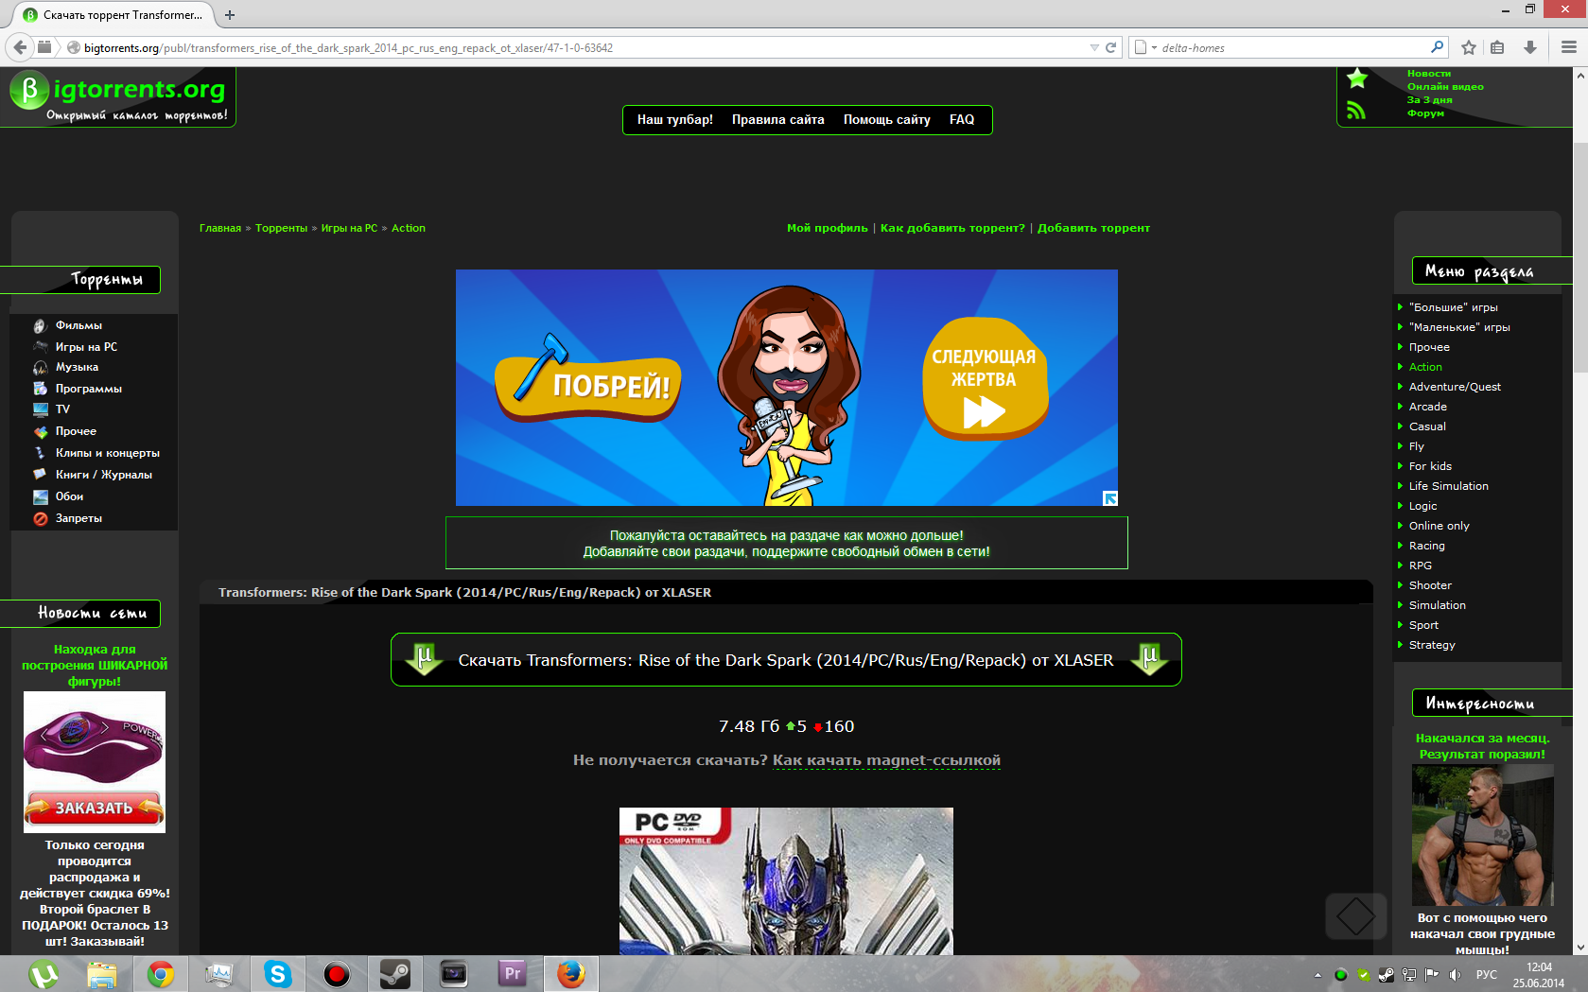Select Strategy in the section menu
This screenshot has height=992, width=1588.
(1432, 645)
